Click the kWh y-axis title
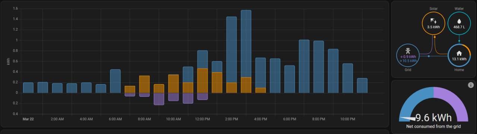 (9, 61)
